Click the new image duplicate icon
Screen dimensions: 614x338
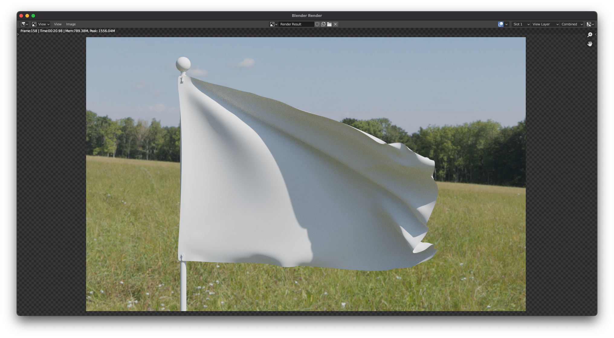323,24
